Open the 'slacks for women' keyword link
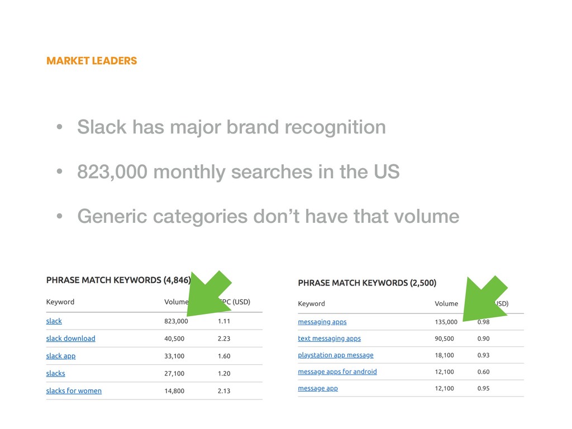Screen dimensions: 572x429 [x=74, y=390]
